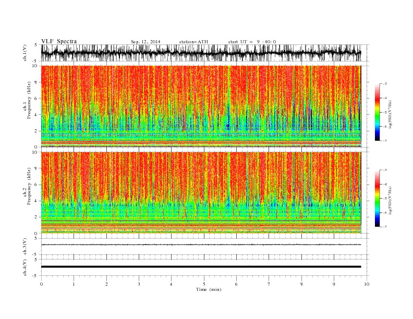Screen dimensions: 413x319
Task: Click the ch.1 spectrogram panel
Action: tap(201, 106)
